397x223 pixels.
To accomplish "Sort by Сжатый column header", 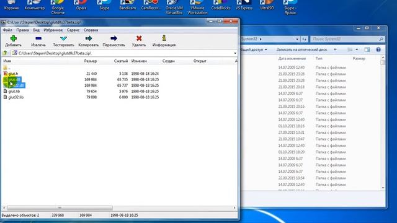I will 121,61.
